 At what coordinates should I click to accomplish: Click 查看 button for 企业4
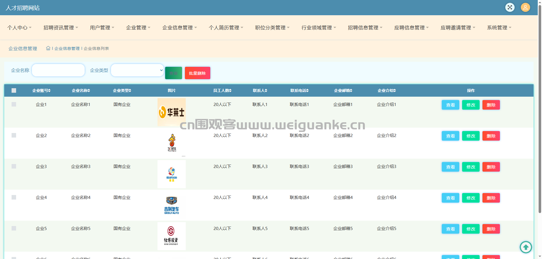(451, 198)
